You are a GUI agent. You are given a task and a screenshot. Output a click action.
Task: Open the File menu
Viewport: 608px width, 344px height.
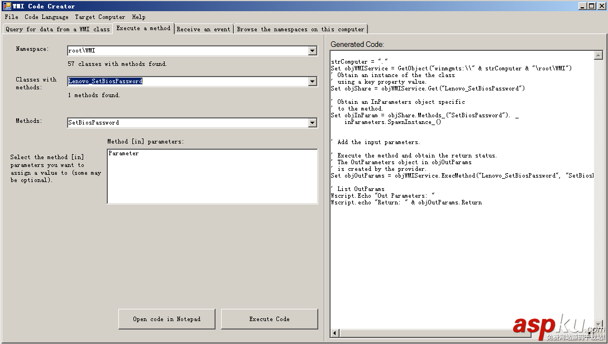[x=11, y=17]
